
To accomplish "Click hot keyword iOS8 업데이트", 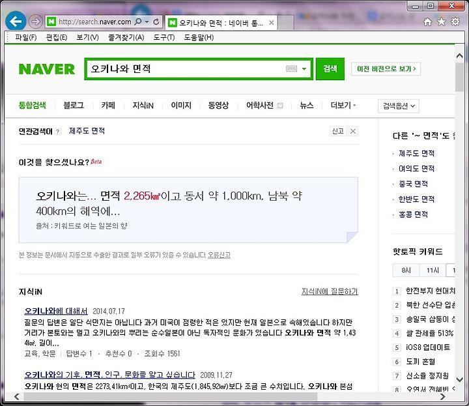I will pyautogui.click(x=428, y=347).
